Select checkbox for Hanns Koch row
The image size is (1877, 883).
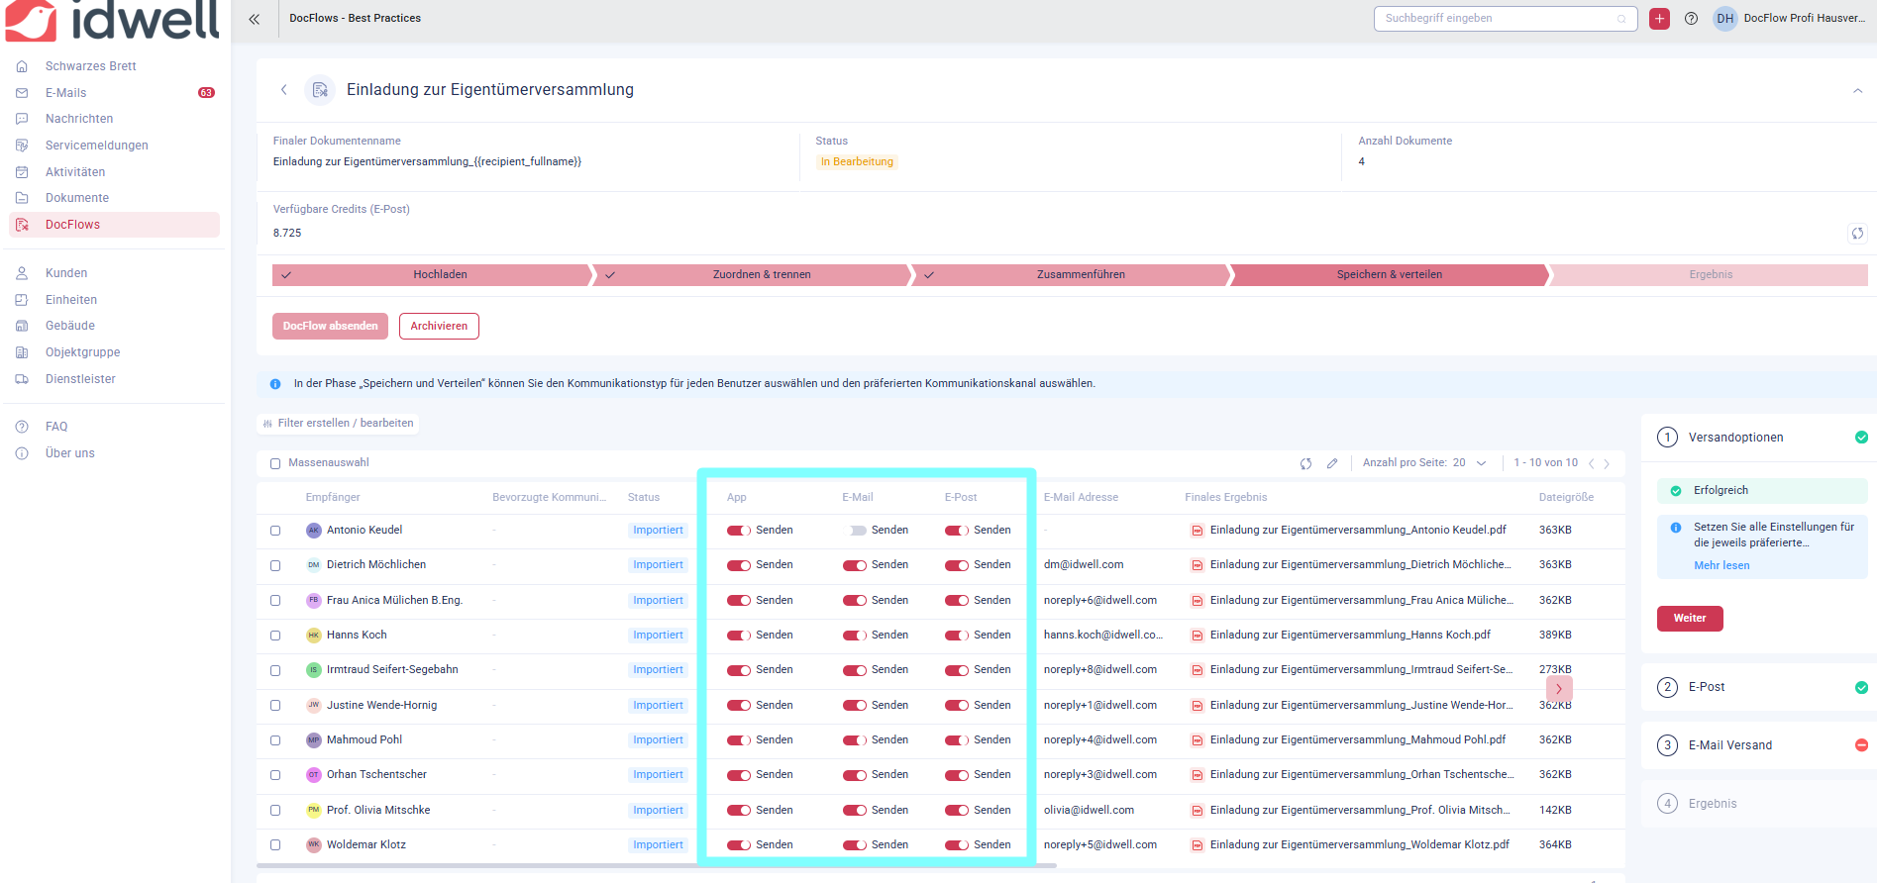[x=275, y=636]
